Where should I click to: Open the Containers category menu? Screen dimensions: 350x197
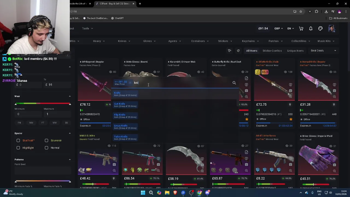[200, 41]
